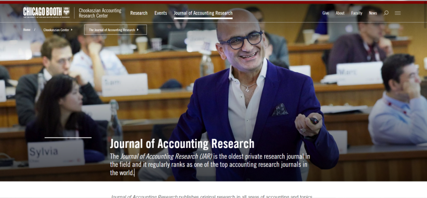Screen dimensions: 427x198
Task: Open the About link
Action: coord(340,13)
